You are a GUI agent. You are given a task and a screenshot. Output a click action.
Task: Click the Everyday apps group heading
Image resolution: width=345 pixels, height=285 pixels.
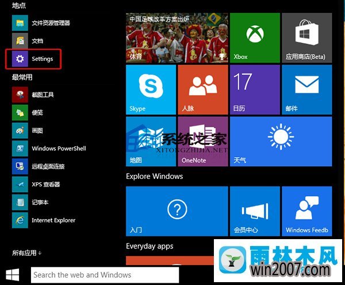[149, 246]
